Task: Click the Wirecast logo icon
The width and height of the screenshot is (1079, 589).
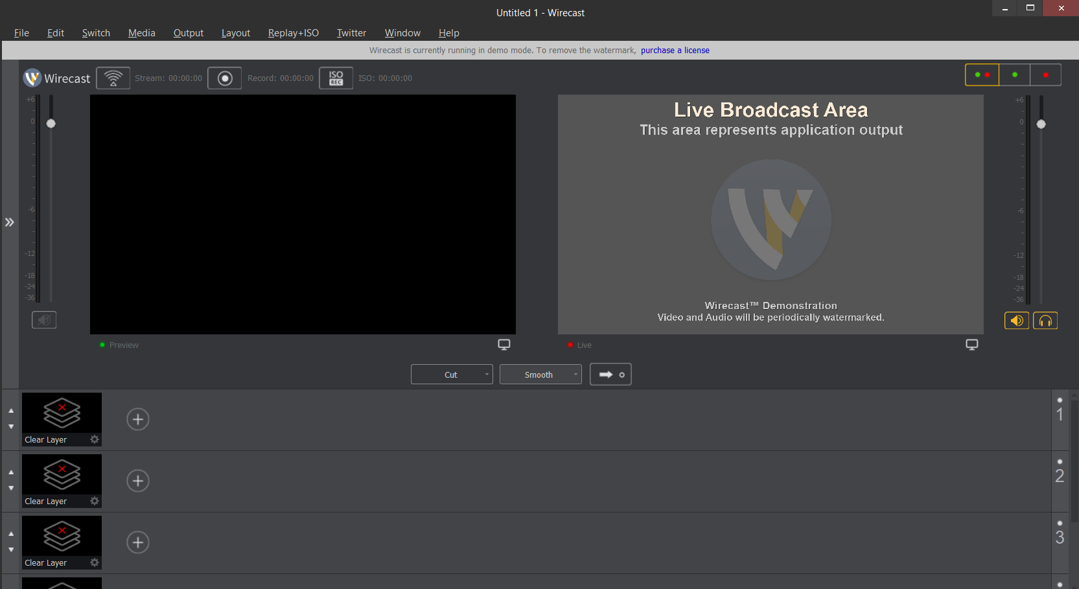Action: coord(32,78)
